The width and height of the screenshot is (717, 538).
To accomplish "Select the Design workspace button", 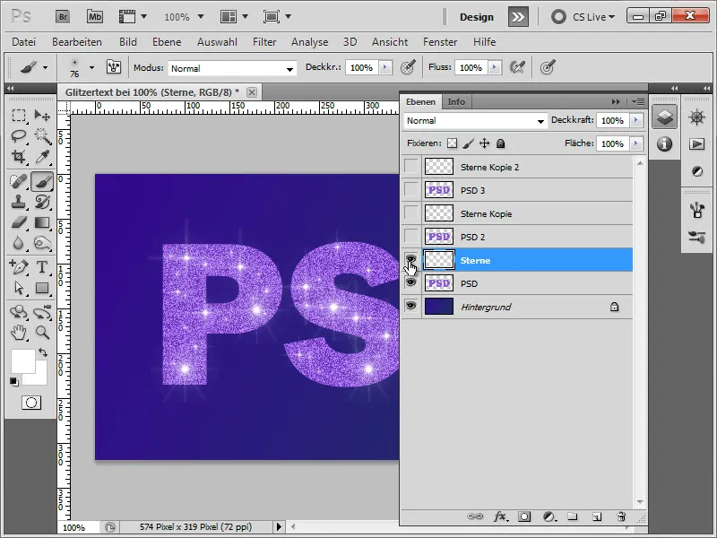I will pyautogui.click(x=477, y=17).
